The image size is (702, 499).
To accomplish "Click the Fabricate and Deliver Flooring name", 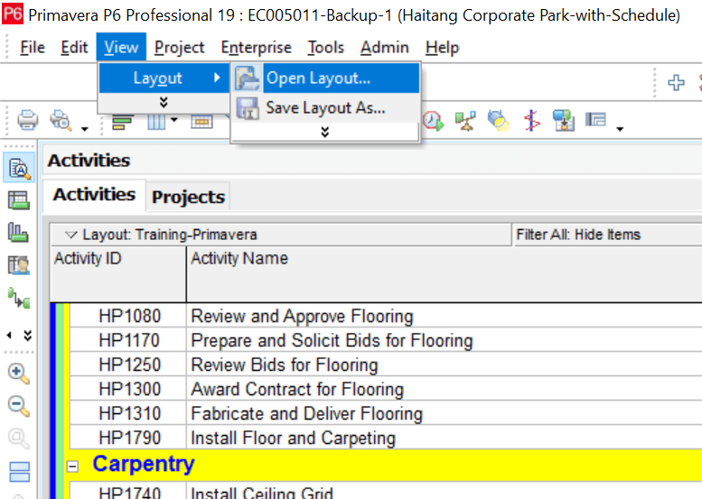I will [x=306, y=413].
